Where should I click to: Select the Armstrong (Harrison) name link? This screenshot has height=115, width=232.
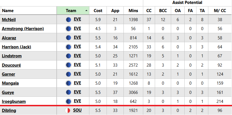[23, 29]
